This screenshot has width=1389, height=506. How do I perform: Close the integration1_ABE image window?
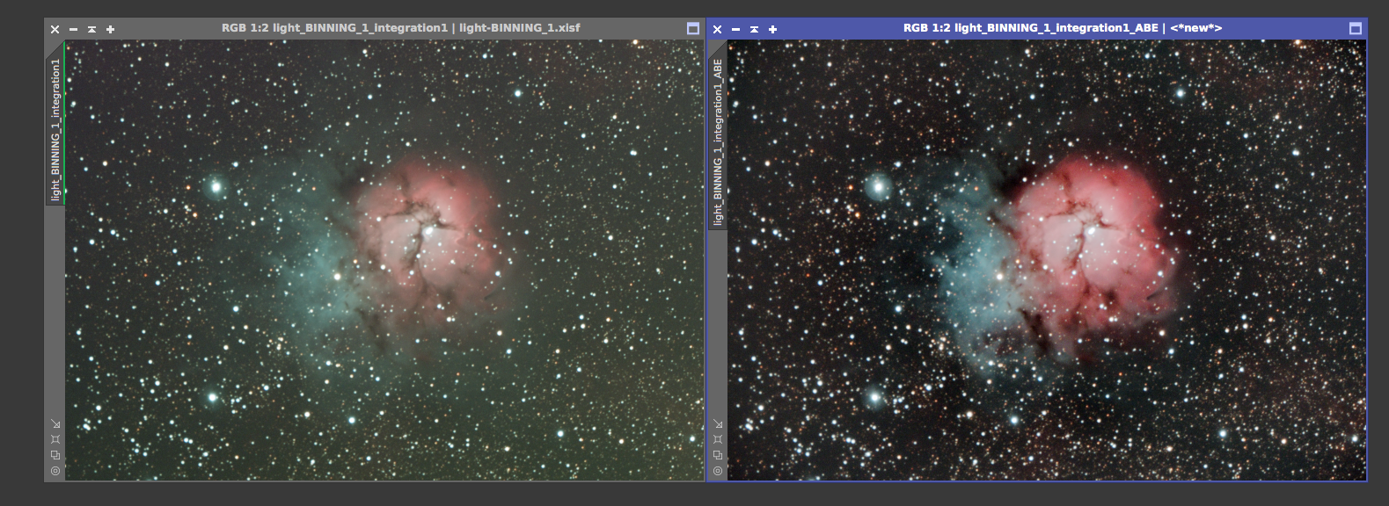(x=717, y=29)
